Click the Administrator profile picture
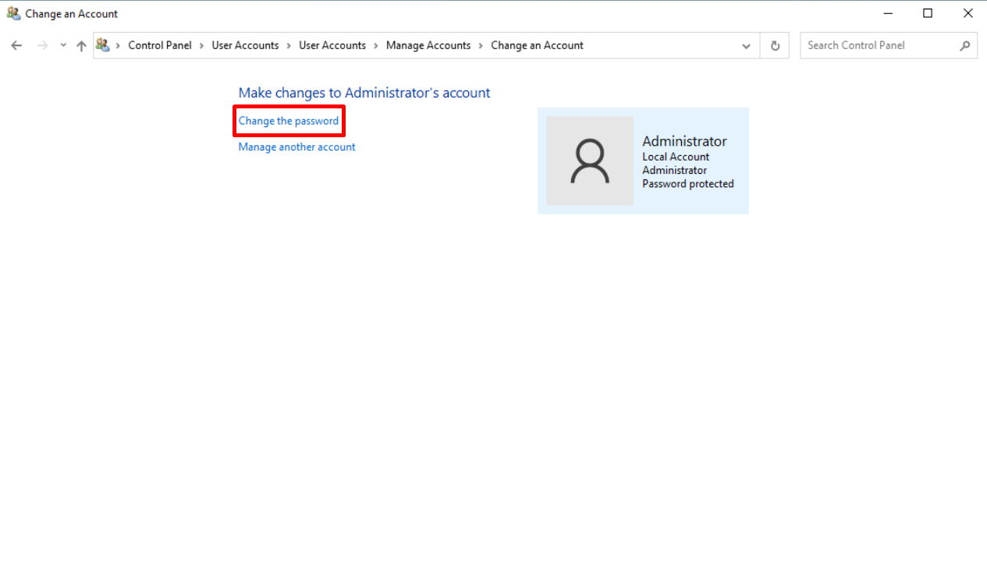The image size is (987, 566). pyautogui.click(x=589, y=161)
